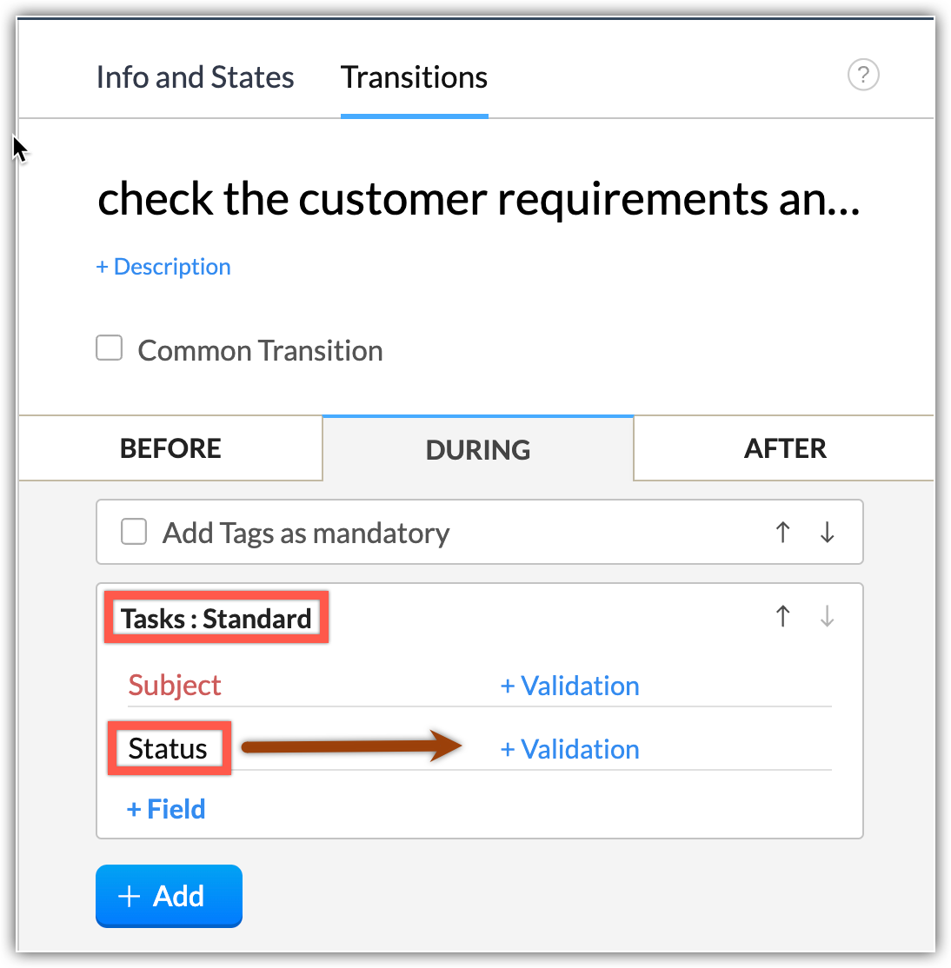Click the transition title text
The height and width of the screenshot is (968, 951).
pyautogui.click(x=478, y=199)
